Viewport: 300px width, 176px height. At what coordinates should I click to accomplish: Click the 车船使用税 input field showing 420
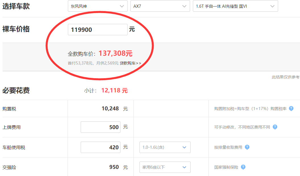point(101,147)
